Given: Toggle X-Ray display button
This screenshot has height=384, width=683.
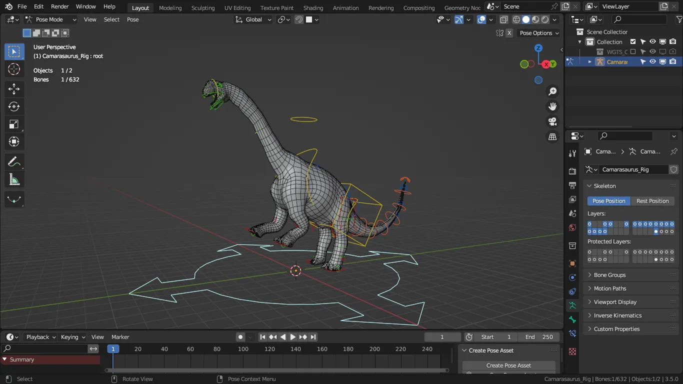Looking at the screenshot, I should pyautogui.click(x=503, y=19).
